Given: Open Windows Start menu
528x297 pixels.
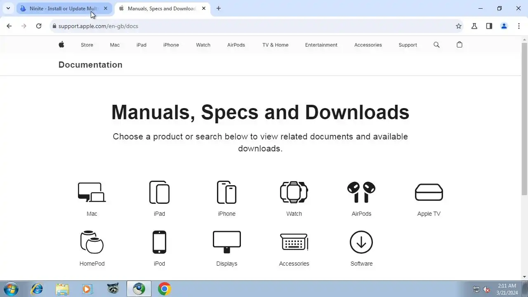Looking at the screenshot, I should (11, 289).
